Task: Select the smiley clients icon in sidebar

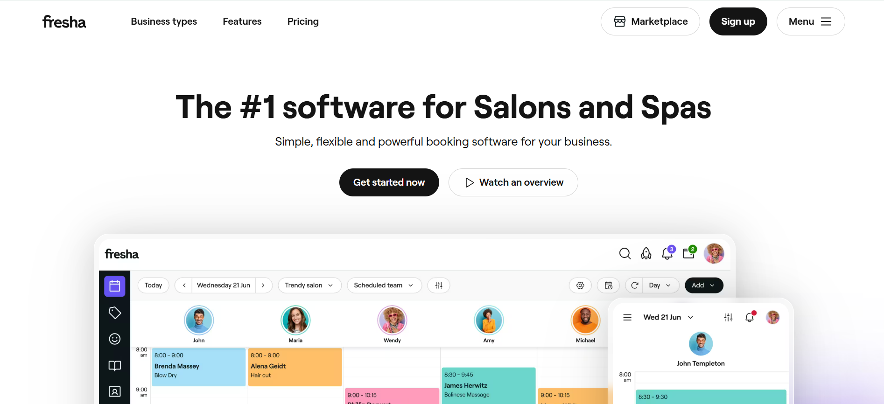Action: click(x=115, y=339)
